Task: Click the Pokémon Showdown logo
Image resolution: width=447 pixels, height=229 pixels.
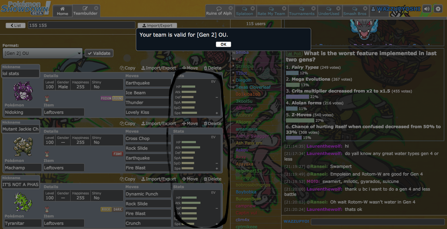Action: pyautogui.click(x=25, y=8)
